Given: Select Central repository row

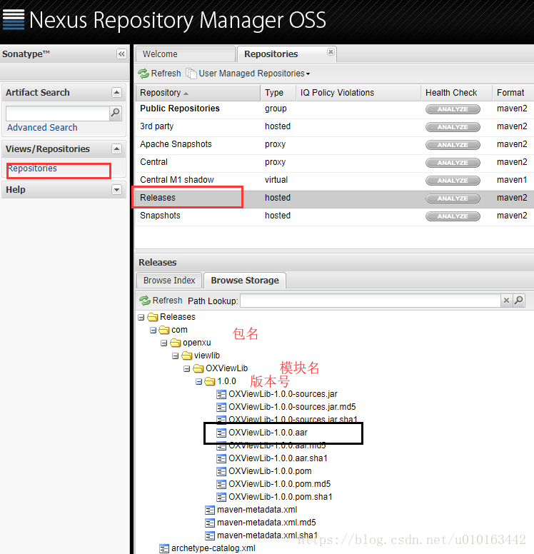Looking at the screenshot, I should (334, 162).
